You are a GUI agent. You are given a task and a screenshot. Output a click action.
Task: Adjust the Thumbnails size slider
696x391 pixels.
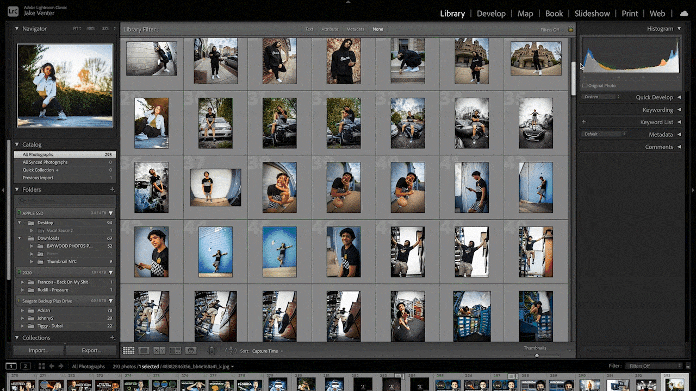click(x=537, y=355)
